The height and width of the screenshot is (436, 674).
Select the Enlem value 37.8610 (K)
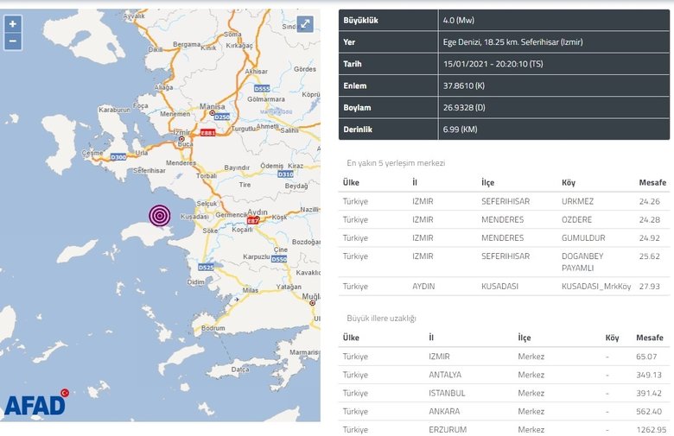(464, 86)
